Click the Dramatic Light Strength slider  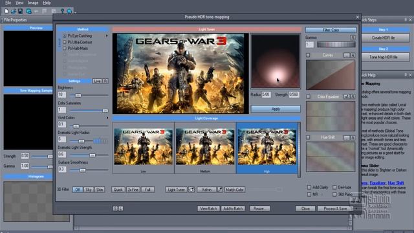click(x=89, y=155)
